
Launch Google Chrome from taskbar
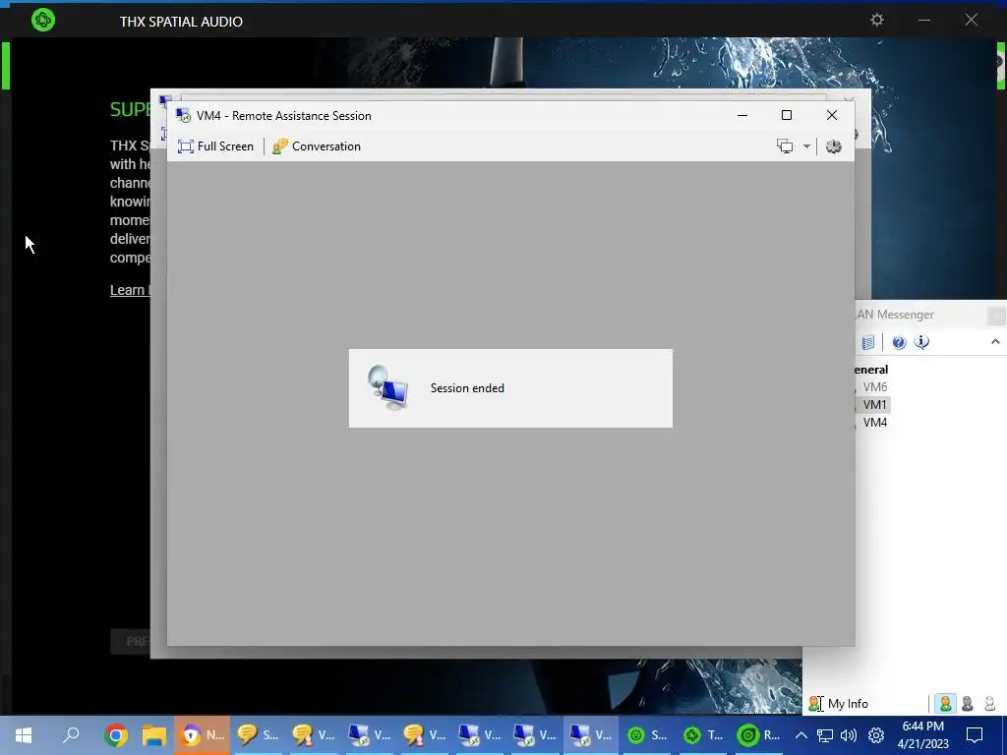tap(116, 735)
